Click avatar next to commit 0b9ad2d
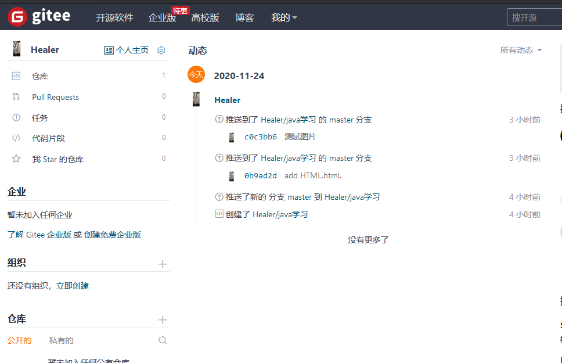562x363 pixels. click(232, 176)
